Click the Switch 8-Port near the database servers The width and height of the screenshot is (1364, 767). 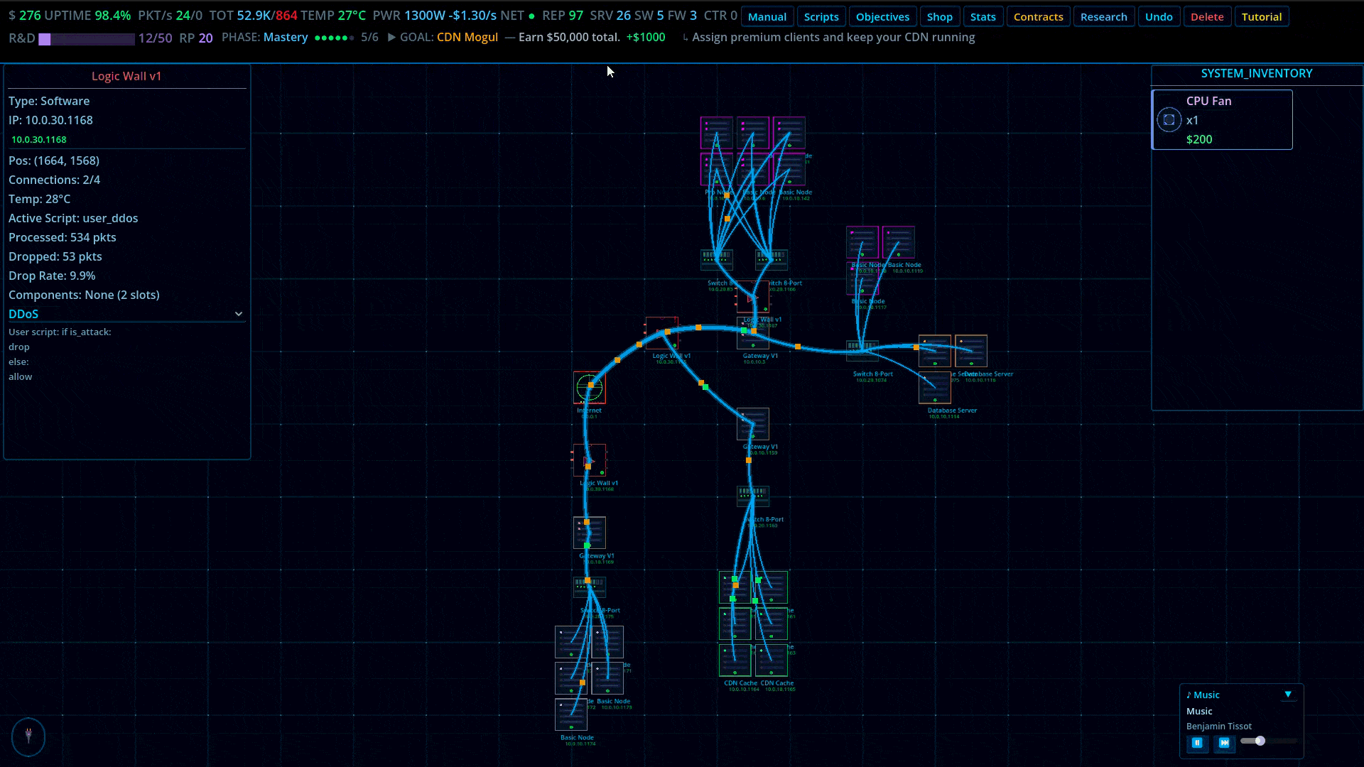click(x=862, y=350)
